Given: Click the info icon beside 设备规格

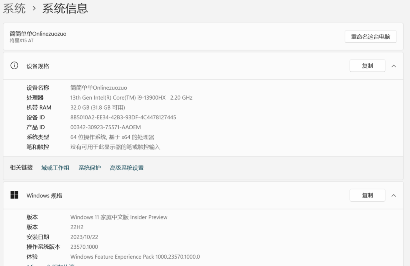Looking at the screenshot, I should point(14,66).
